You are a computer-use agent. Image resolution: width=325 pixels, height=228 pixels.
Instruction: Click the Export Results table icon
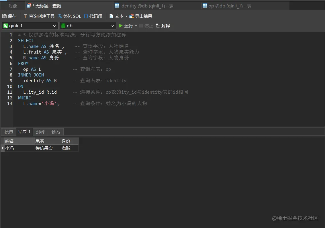pos(132,16)
